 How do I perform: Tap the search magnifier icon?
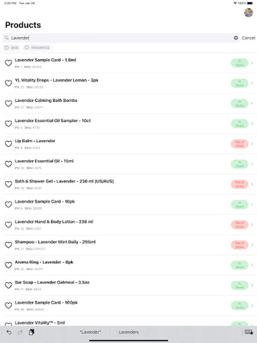click(x=7, y=38)
